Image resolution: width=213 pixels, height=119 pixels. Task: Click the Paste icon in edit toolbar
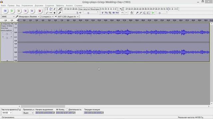pos(110,13)
